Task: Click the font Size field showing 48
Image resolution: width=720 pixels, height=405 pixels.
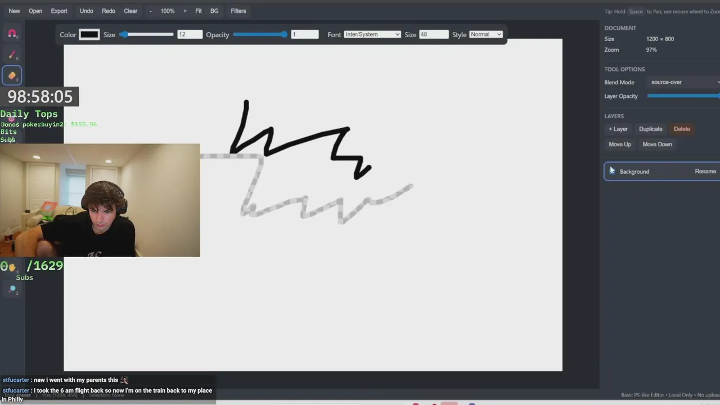Action: (x=434, y=34)
